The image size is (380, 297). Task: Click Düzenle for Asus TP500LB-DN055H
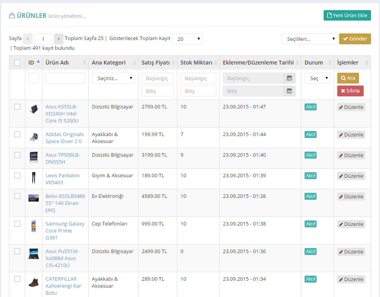click(x=351, y=155)
